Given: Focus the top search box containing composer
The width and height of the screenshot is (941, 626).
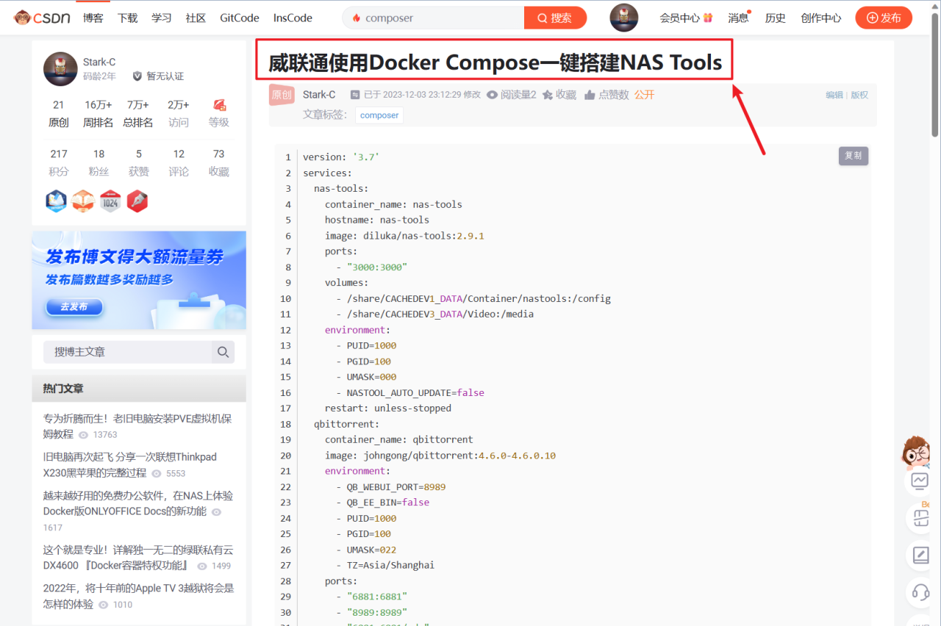Looking at the screenshot, I should tap(434, 18).
